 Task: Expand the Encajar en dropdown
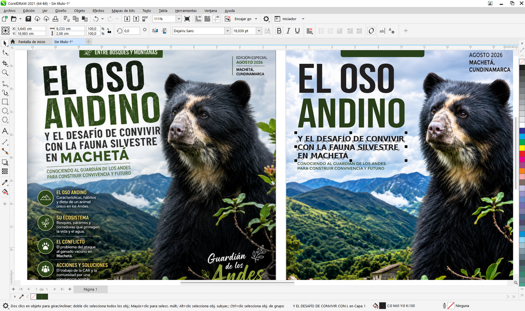coord(256,19)
